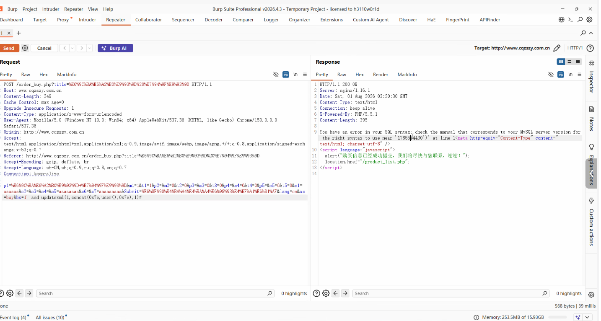The width and height of the screenshot is (601, 321).
Task: Open the Extensions tab
Action: [332, 20]
